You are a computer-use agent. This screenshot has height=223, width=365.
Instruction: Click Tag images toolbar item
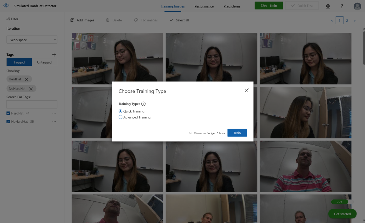pos(146,20)
